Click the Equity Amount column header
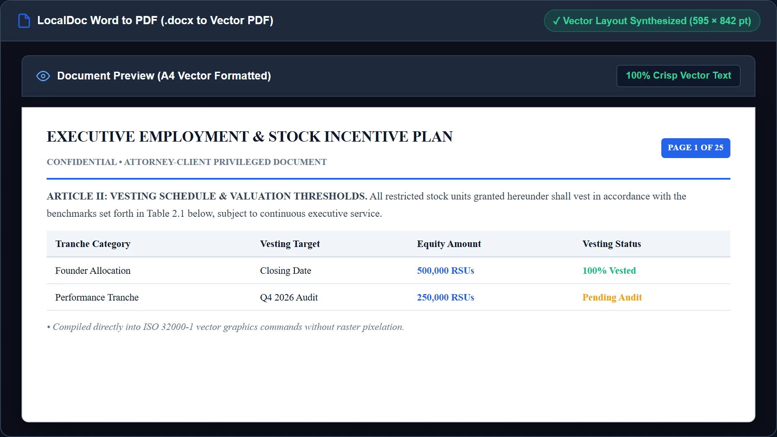 (449, 244)
